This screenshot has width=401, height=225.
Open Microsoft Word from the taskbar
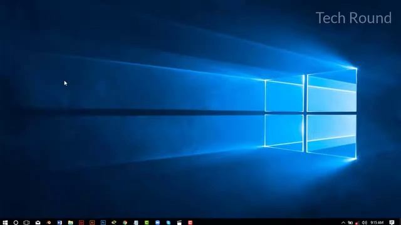point(60,222)
